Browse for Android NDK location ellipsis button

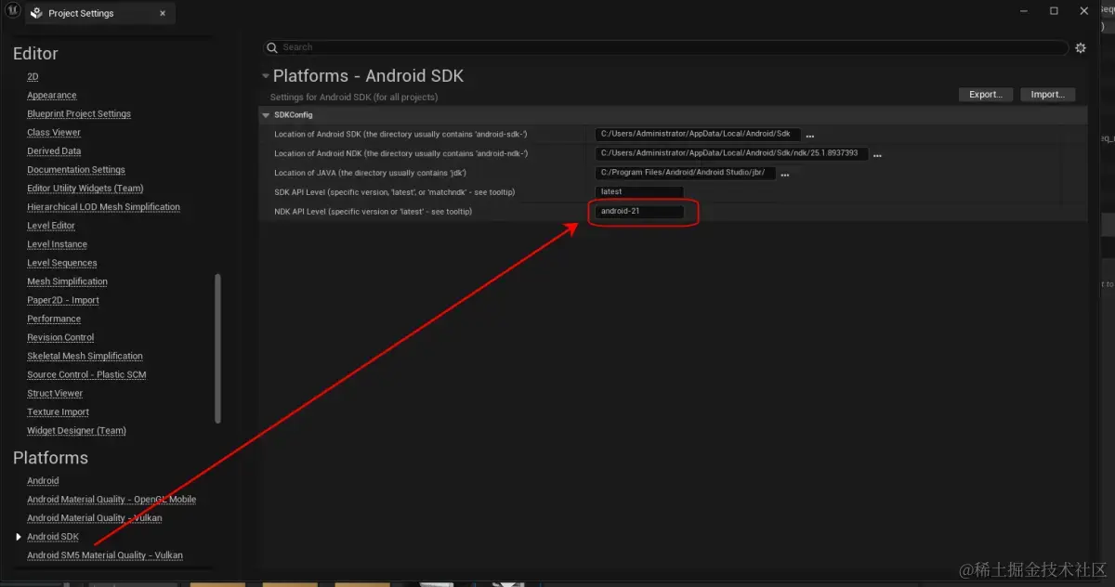pos(877,155)
